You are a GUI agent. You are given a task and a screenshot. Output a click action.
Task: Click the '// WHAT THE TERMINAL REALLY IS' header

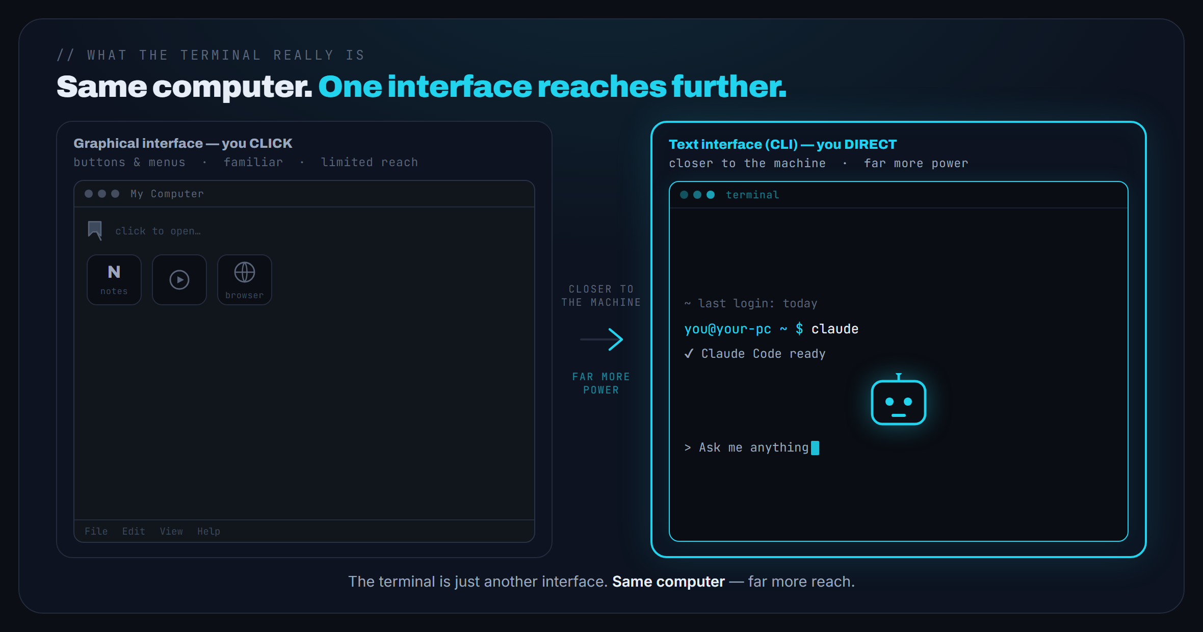(x=211, y=55)
